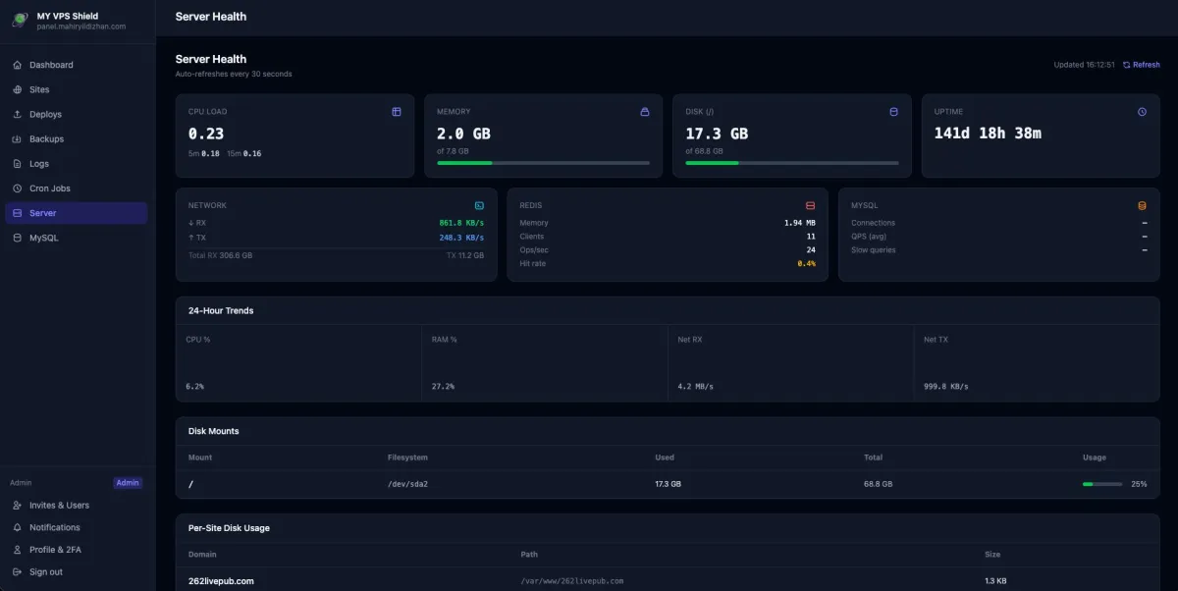Click the orange MySQL card database icon
Viewport: 1178px width, 591px height.
1142,206
